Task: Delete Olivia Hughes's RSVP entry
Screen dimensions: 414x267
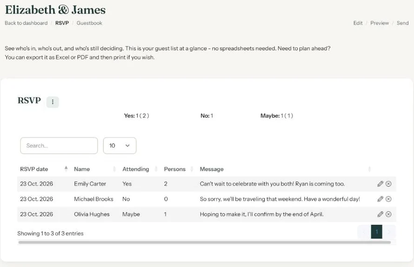Action: (x=388, y=214)
